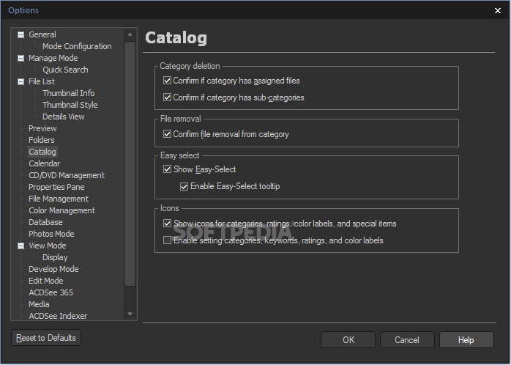Click the Reset to Defaults button
This screenshot has height=365, width=511.
tap(46, 338)
